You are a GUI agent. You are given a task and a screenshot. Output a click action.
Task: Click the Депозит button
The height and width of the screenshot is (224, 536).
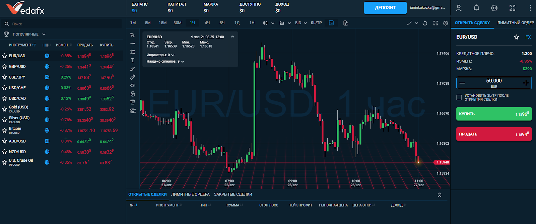coord(385,8)
